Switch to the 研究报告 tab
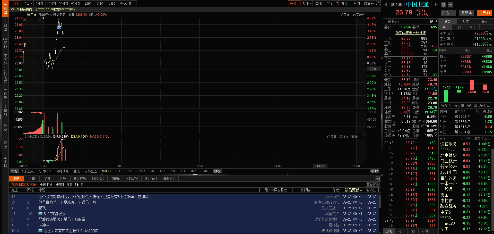This screenshot has height=234, width=494. pos(80,179)
